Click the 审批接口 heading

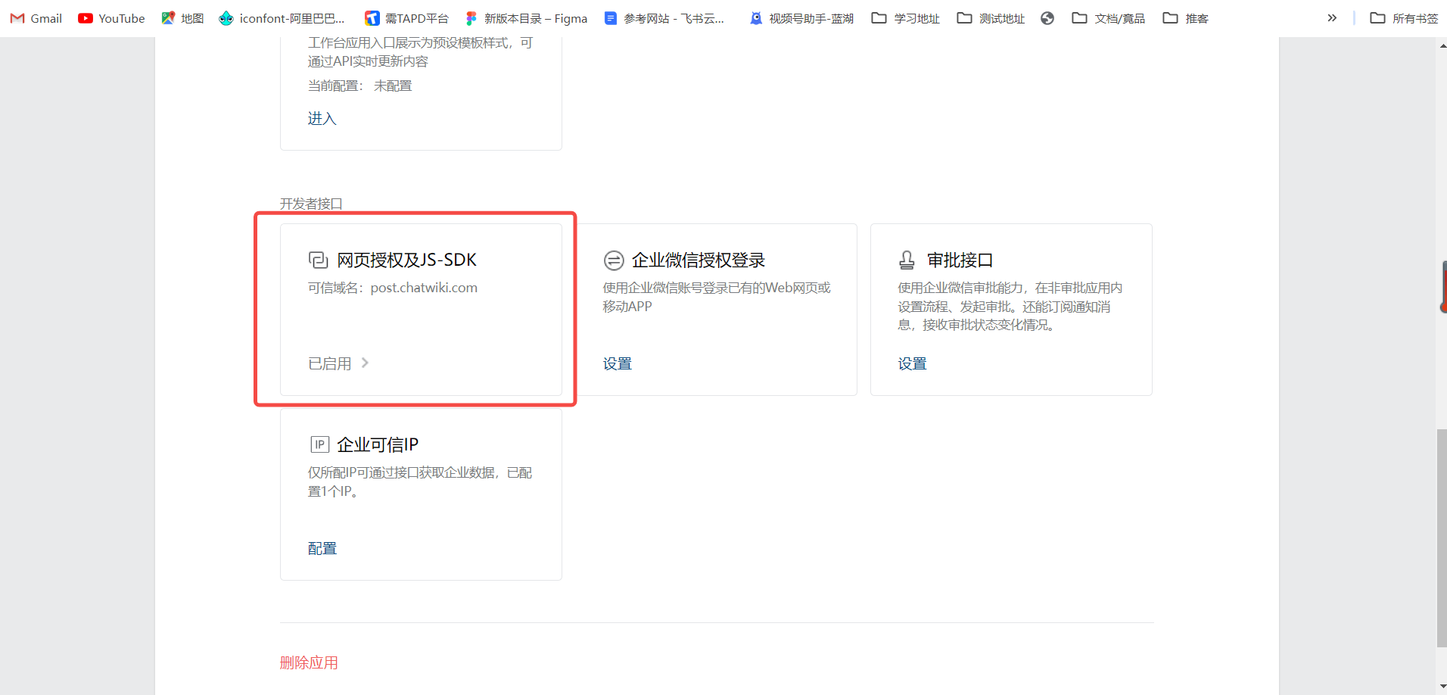pos(960,260)
